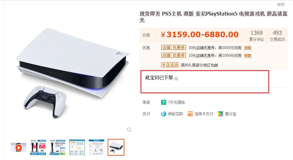Screen dimensions: 293x160
Task: Click the question mark help icon
Action: (176, 78)
